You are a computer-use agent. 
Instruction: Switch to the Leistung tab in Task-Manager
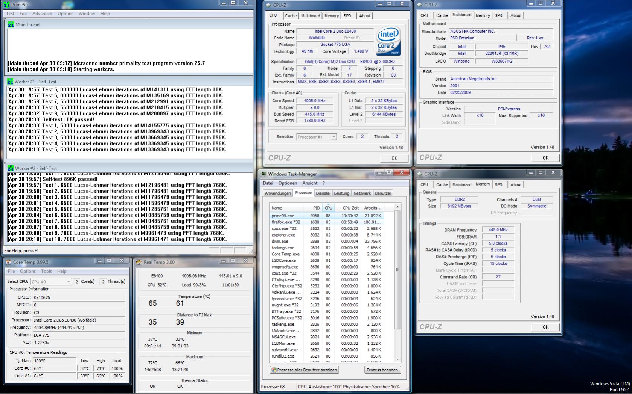pyautogui.click(x=341, y=193)
